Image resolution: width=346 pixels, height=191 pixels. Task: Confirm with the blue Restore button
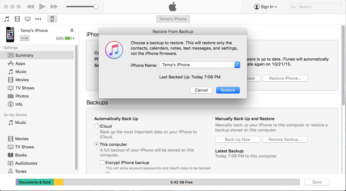click(228, 90)
